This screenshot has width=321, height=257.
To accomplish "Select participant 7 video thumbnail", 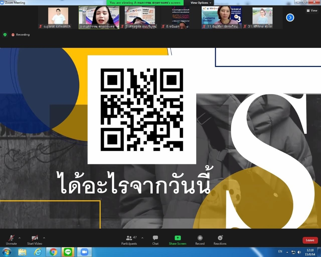I will [x=140, y=17].
